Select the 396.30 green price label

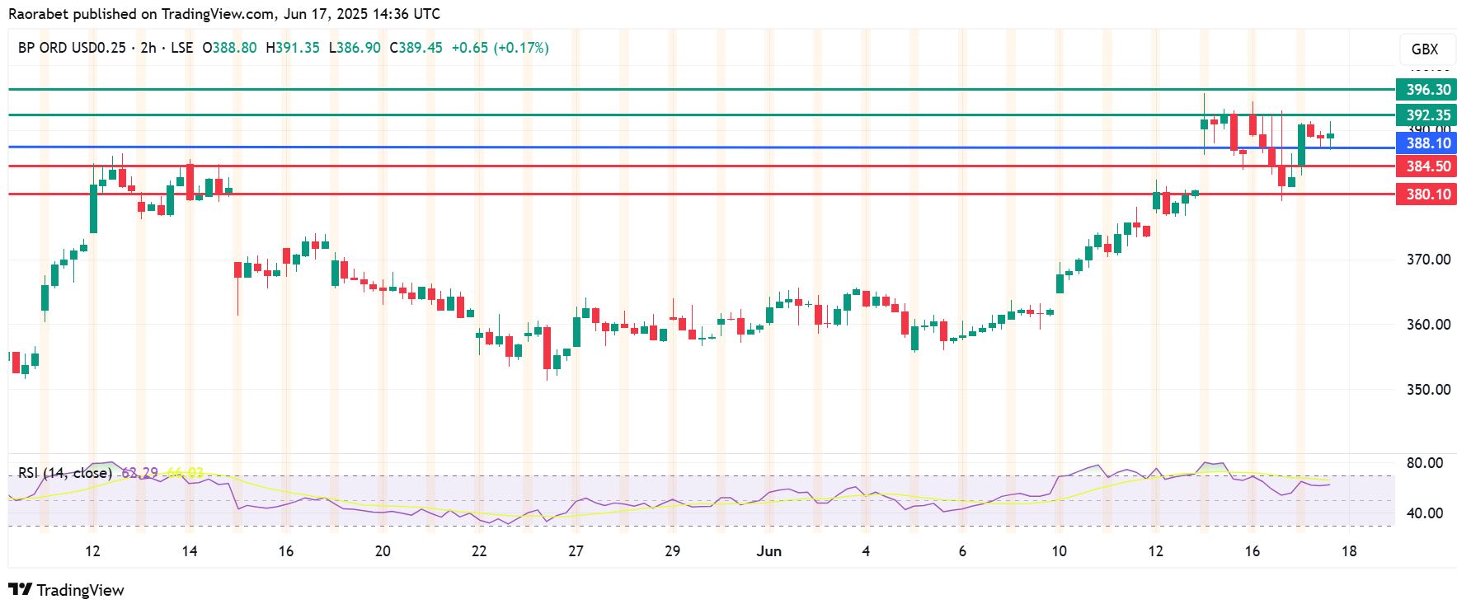click(x=1425, y=89)
